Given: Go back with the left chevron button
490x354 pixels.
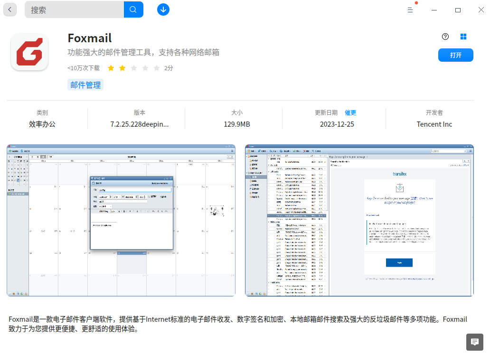Looking at the screenshot, I should pyautogui.click(x=9, y=9).
